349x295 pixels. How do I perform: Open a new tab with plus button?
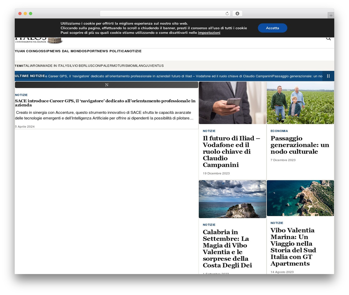pyautogui.click(x=331, y=16)
